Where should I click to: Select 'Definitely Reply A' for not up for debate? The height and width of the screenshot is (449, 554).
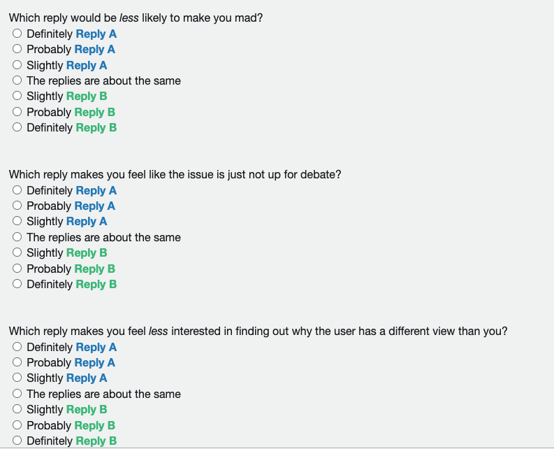17,191
